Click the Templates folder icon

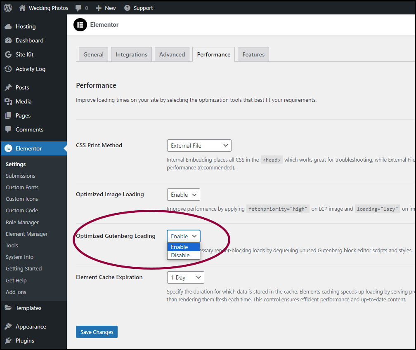[8, 308]
